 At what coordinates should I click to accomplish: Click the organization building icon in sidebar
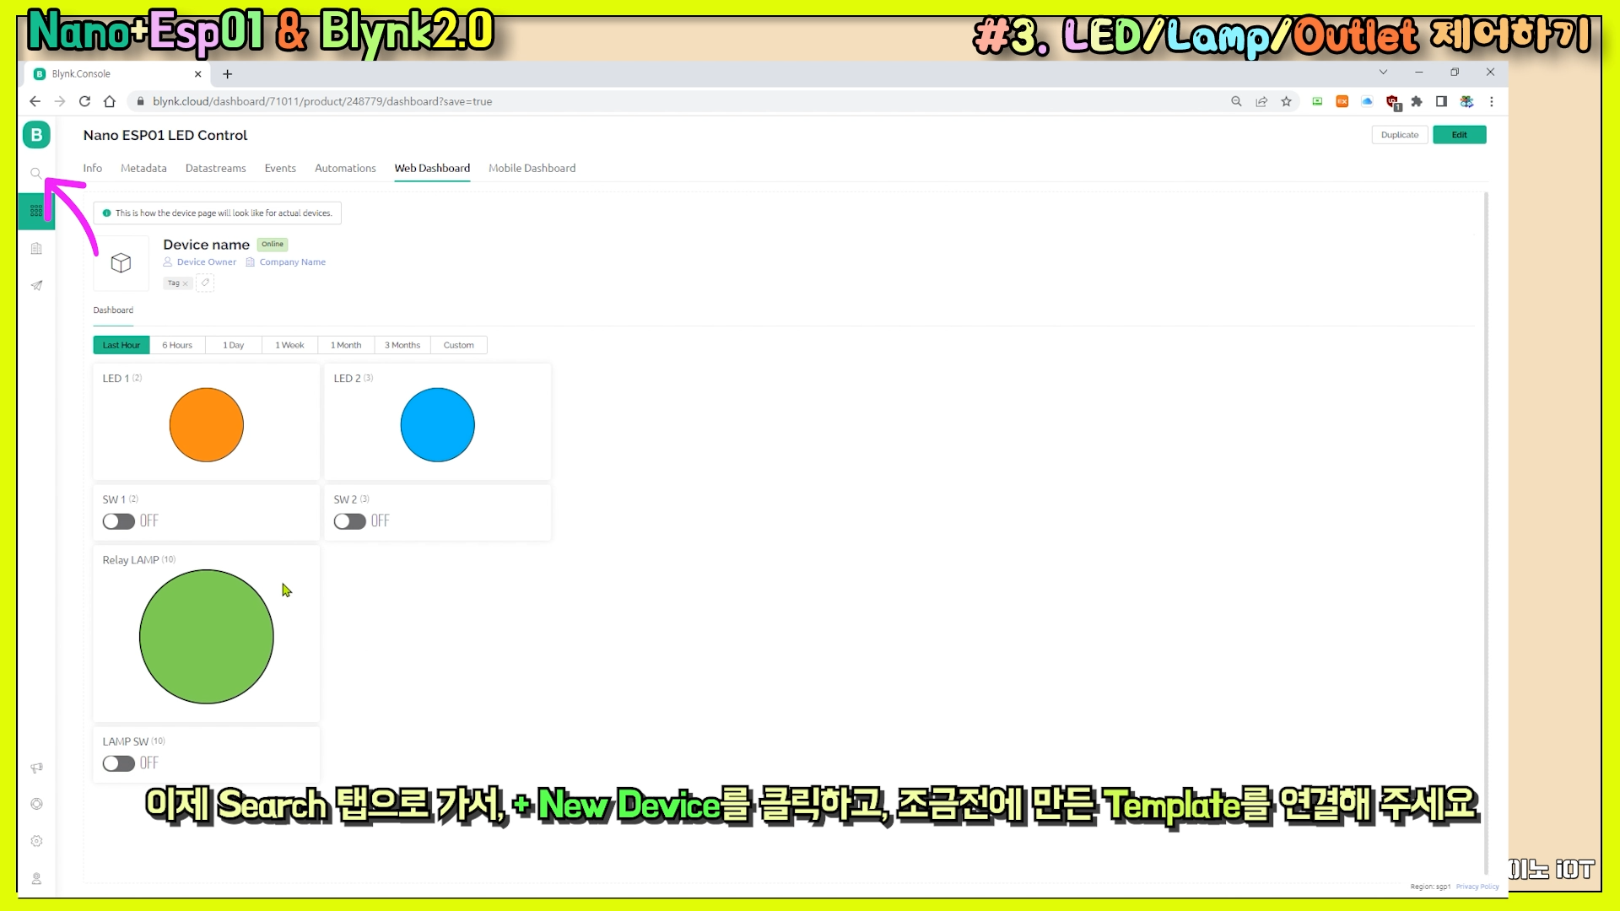pos(36,249)
